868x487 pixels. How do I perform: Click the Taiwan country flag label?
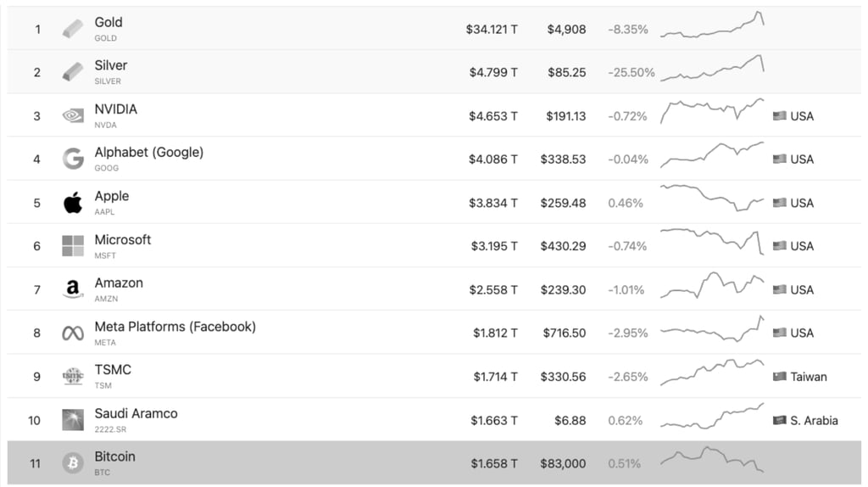click(799, 377)
